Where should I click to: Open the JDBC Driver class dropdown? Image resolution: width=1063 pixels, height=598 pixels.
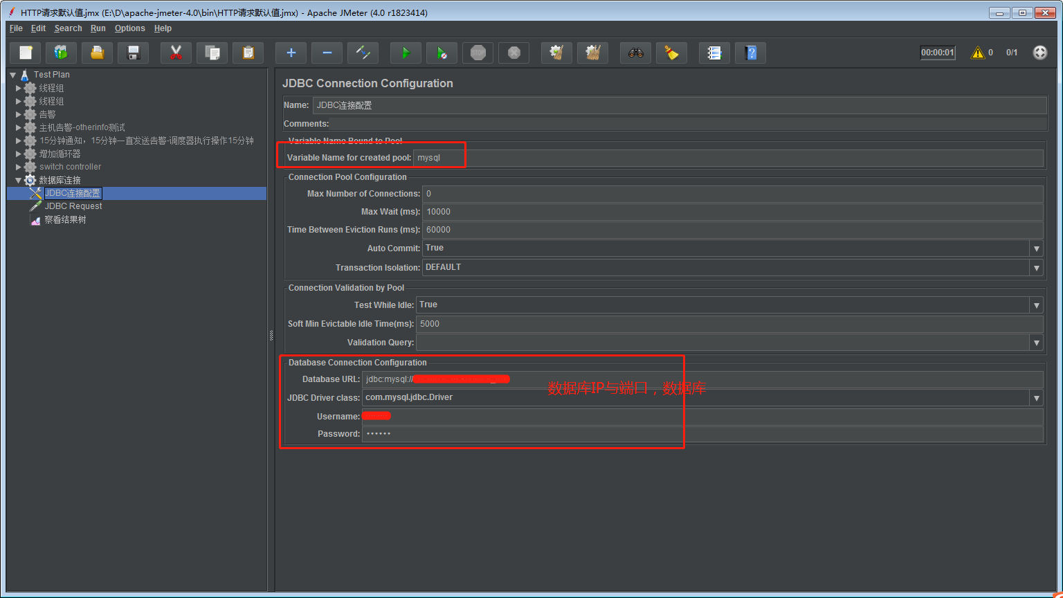point(1036,398)
